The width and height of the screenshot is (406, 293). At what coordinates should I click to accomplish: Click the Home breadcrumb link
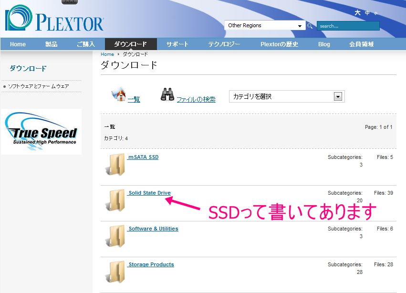point(107,54)
